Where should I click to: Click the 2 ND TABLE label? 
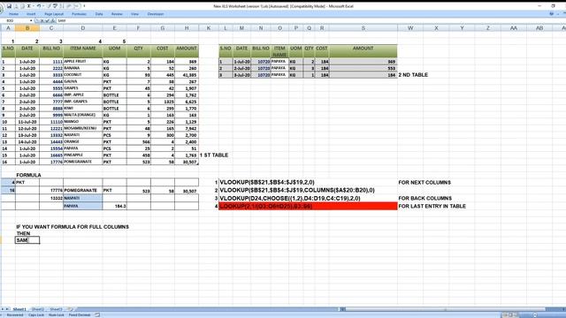(x=413, y=75)
